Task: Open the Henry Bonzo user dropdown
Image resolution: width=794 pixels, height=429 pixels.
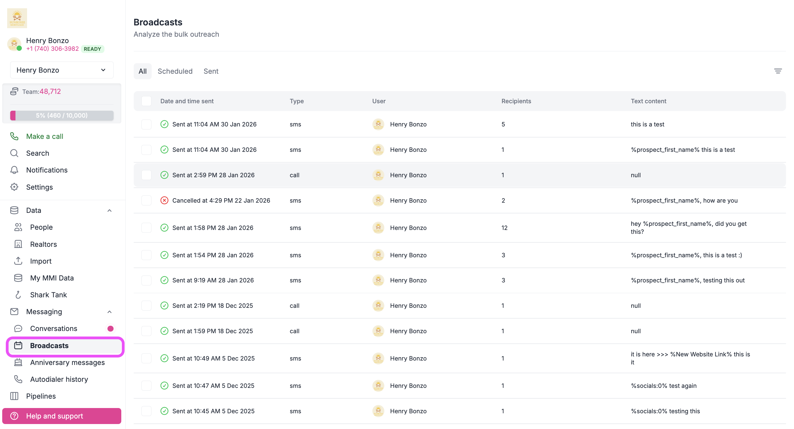Action: 62,70
